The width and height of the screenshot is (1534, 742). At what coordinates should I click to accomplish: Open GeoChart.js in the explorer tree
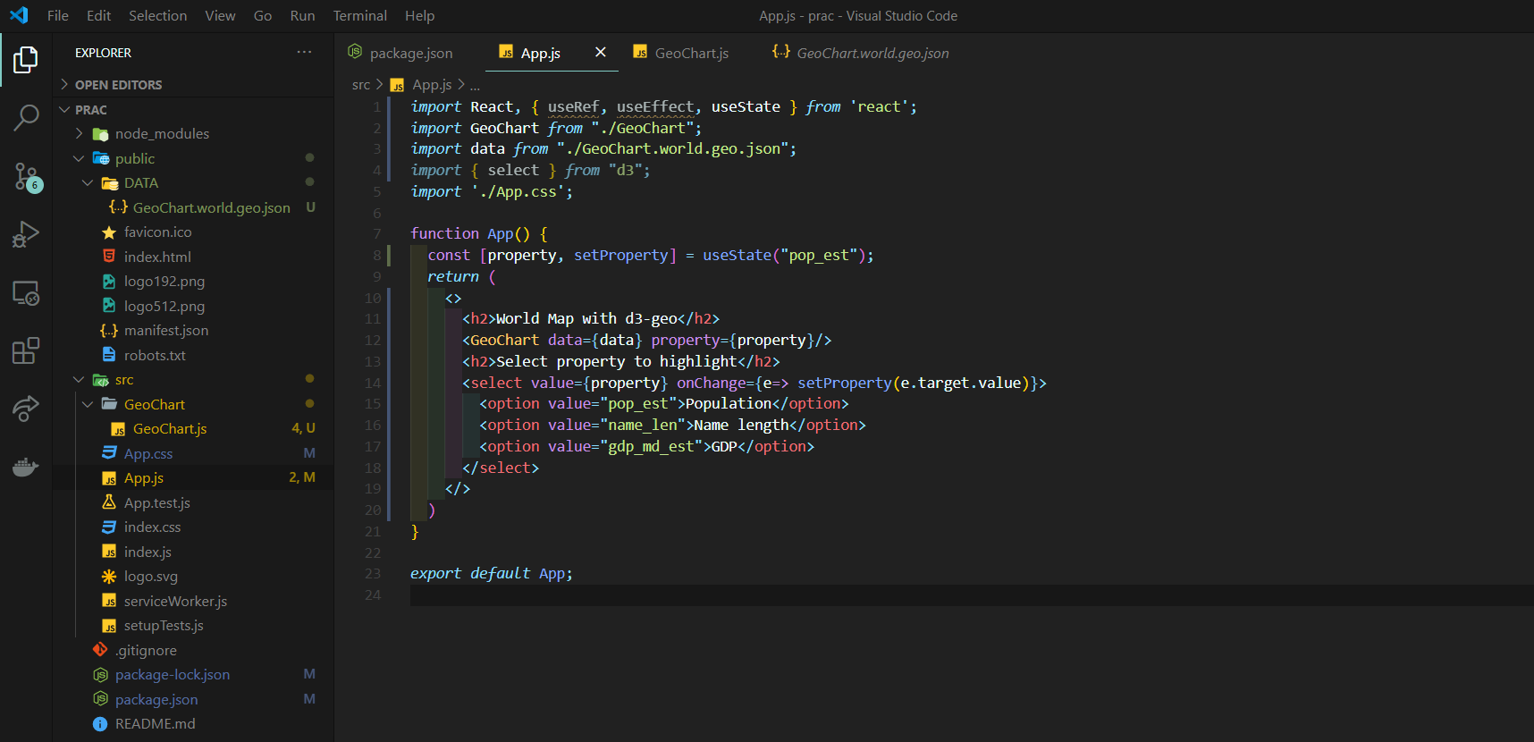(x=169, y=429)
